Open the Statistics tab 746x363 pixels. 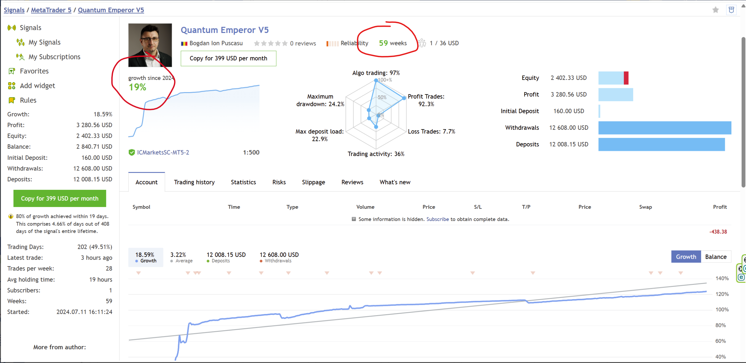243,182
